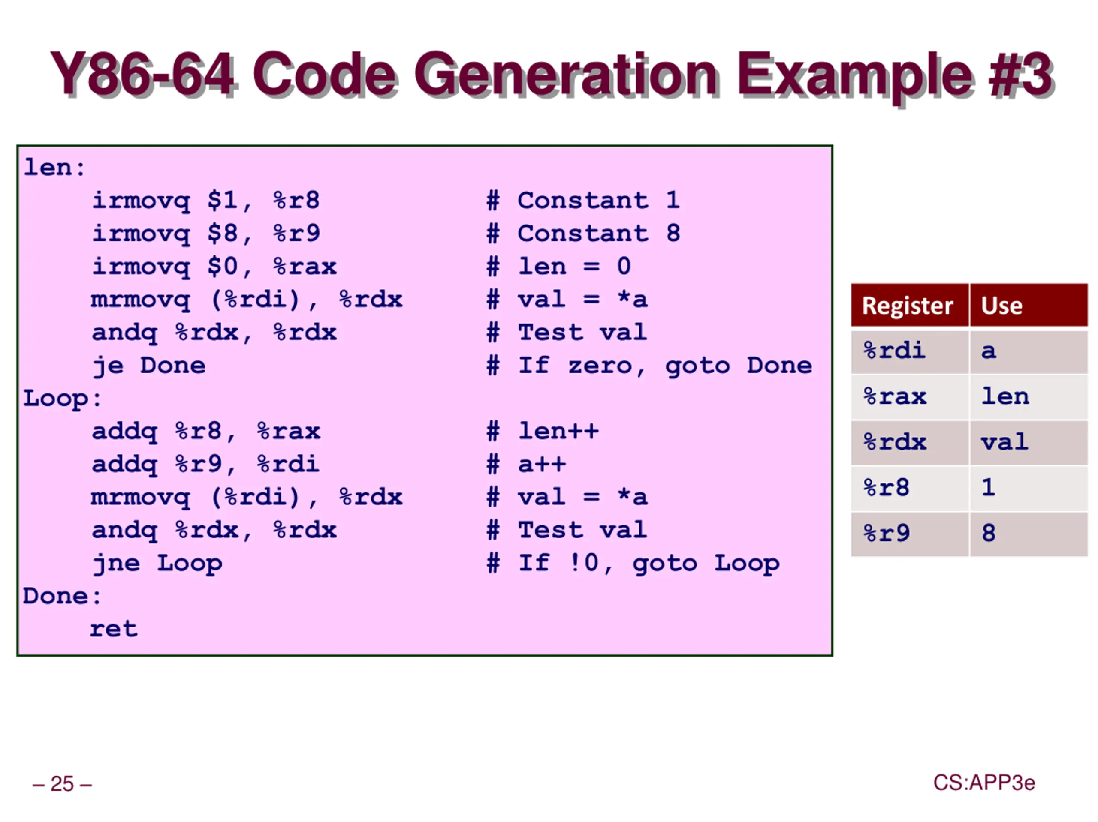
Task: Click the '1' cell in the Use column
Action: tap(1029, 488)
